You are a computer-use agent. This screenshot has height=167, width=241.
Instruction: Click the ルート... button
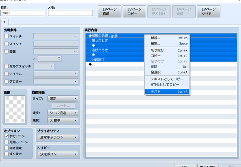coord(64,106)
